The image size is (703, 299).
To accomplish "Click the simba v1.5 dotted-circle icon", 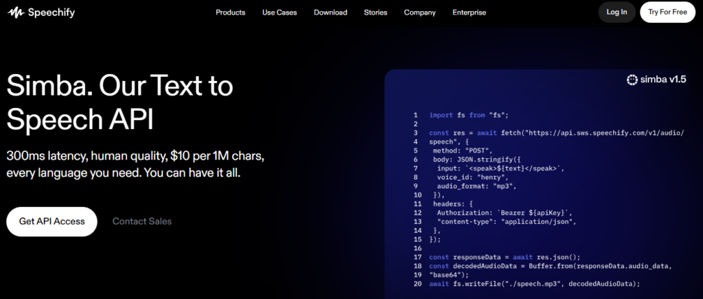I will click(x=632, y=80).
